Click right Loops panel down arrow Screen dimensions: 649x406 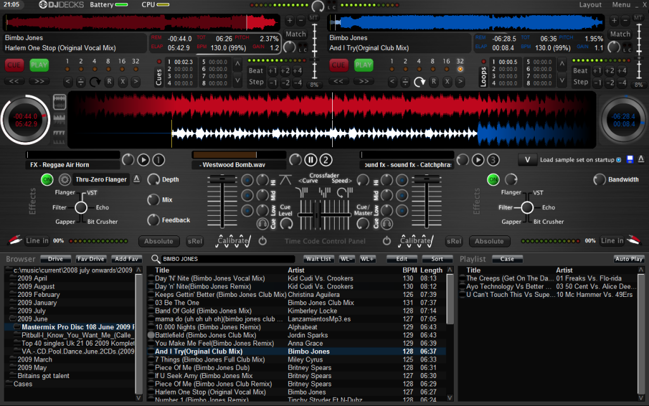click(562, 80)
